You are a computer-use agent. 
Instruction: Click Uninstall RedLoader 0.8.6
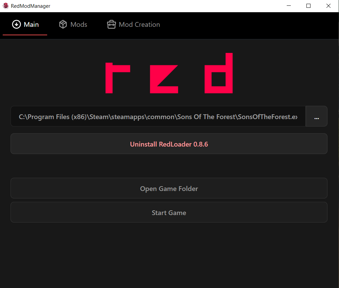pyautogui.click(x=169, y=144)
